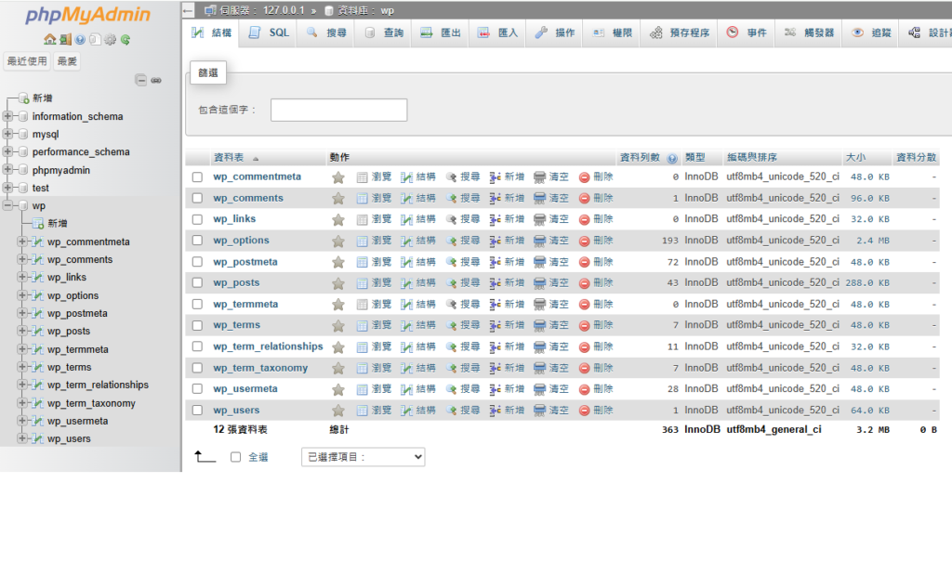The image size is (952, 575).
Task: Open the export tab
Action: 441,33
